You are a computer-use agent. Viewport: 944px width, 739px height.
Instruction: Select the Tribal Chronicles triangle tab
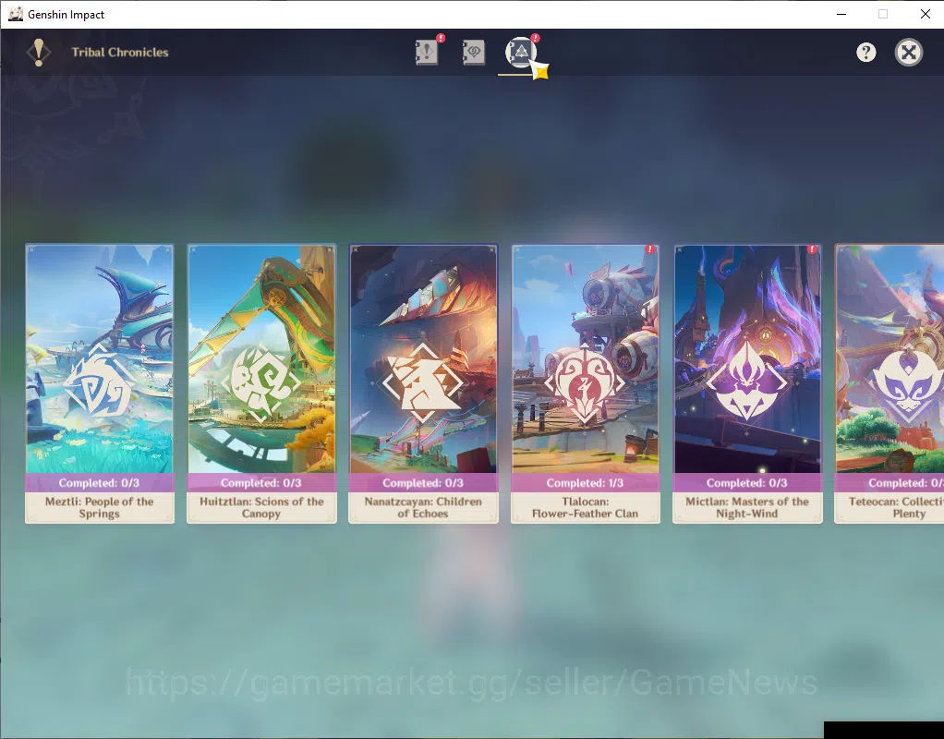521,52
